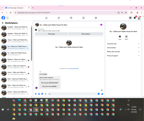The height and width of the screenshot is (121, 144).
Task: Reload the page
Action: click(11, 13)
